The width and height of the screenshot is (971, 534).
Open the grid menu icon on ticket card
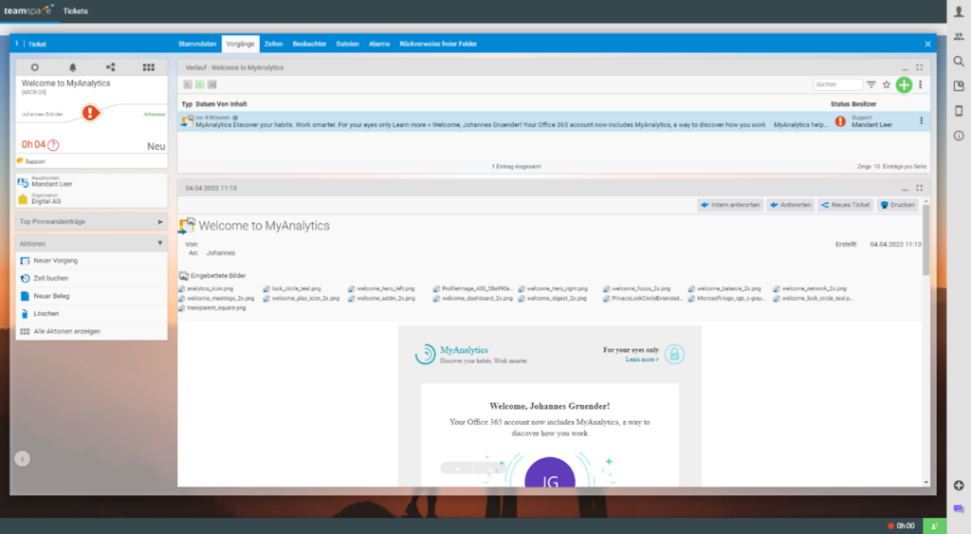(x=149, y=67)
